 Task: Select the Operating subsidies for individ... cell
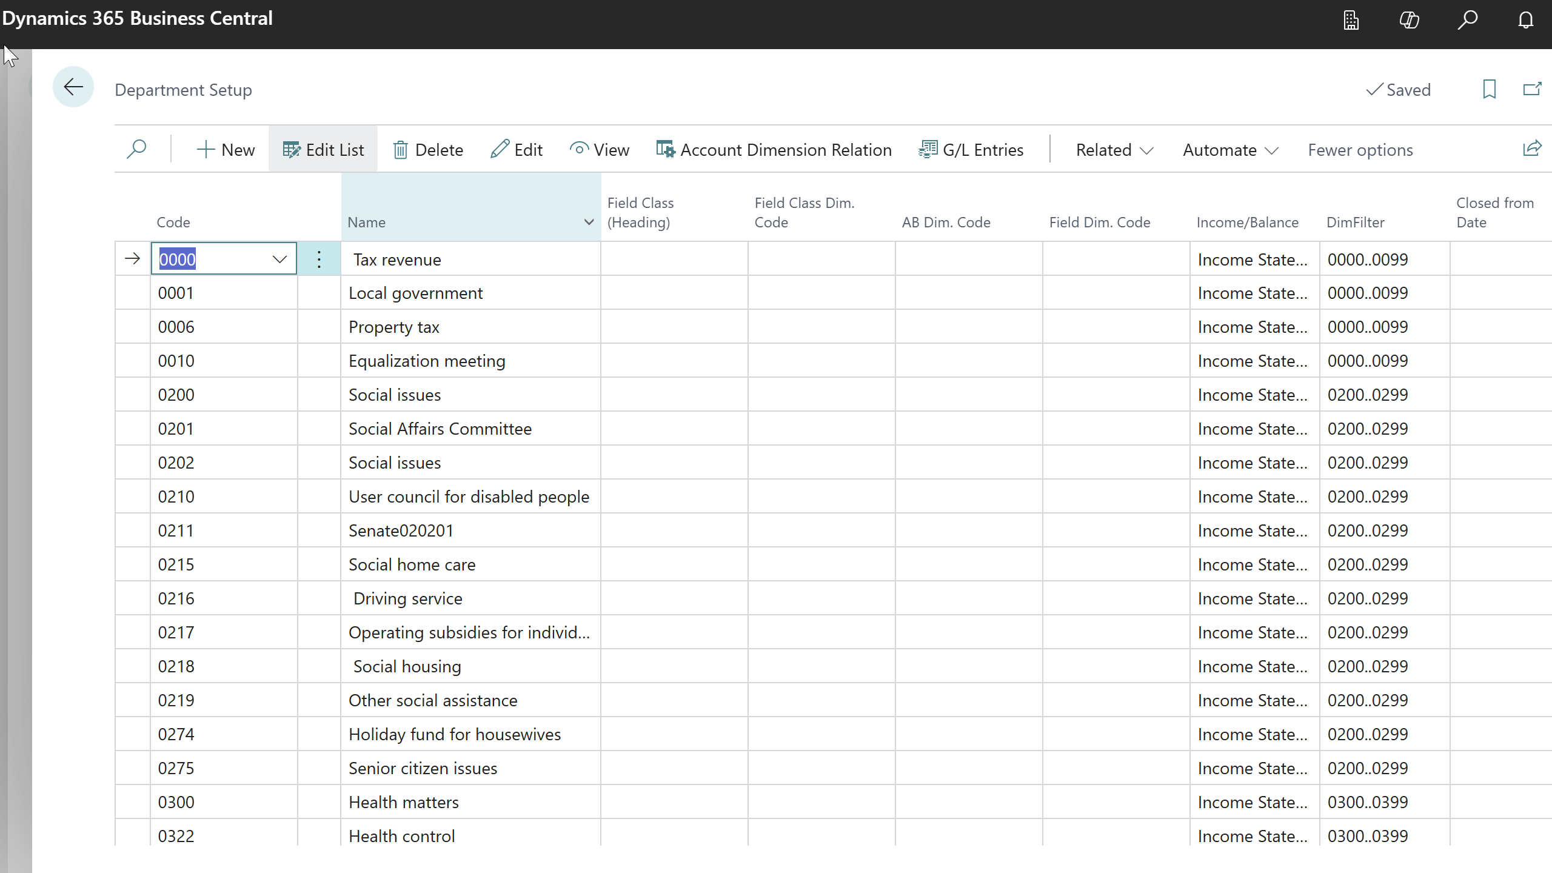(x=471, y=633)
